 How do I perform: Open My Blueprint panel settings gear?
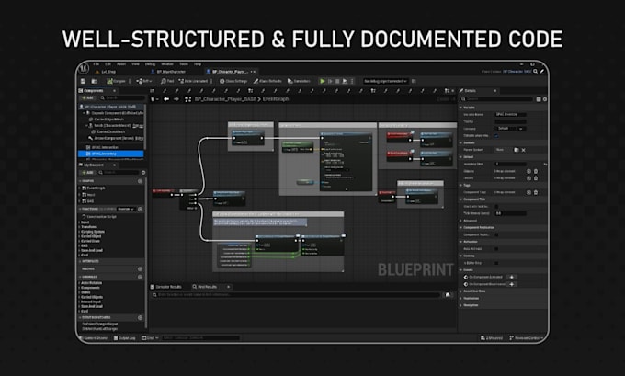point(143,172)
